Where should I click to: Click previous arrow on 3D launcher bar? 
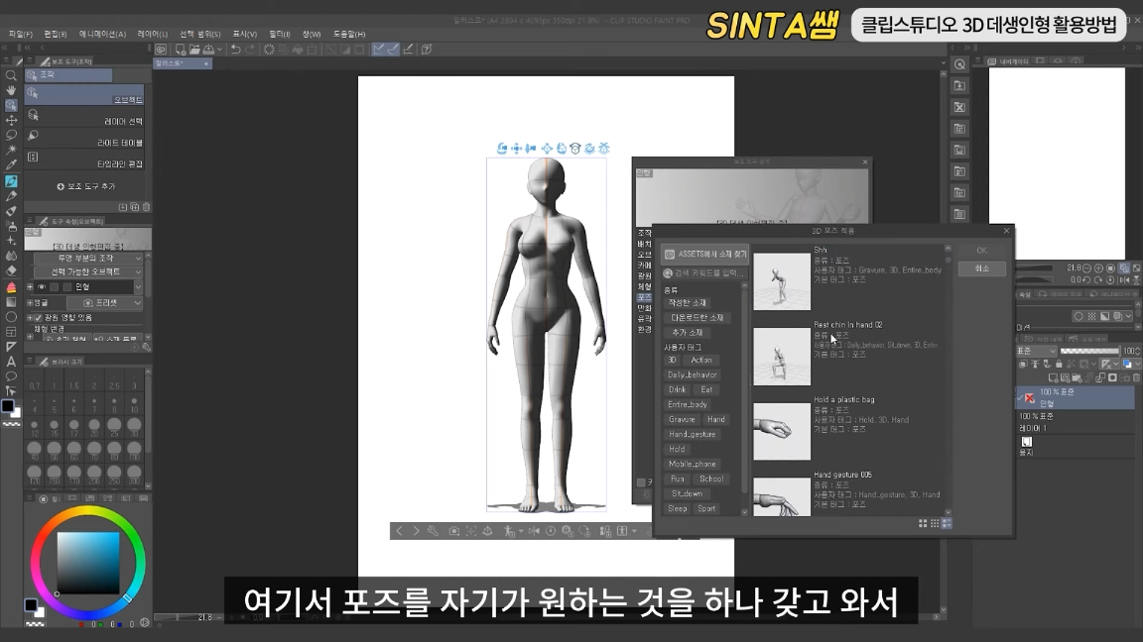399,531
